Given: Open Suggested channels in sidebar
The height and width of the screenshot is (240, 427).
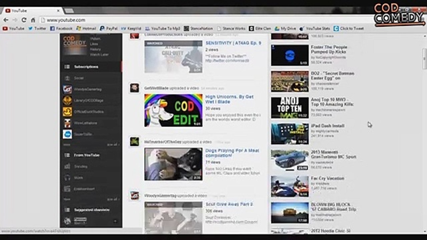Looking at the screenshot, I should [x=91, y=210].
